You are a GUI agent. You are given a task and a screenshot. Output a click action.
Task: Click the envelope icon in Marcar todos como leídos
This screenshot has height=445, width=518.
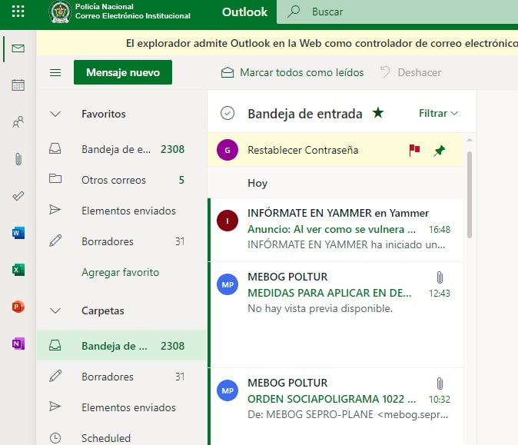[x=227, y=72]
